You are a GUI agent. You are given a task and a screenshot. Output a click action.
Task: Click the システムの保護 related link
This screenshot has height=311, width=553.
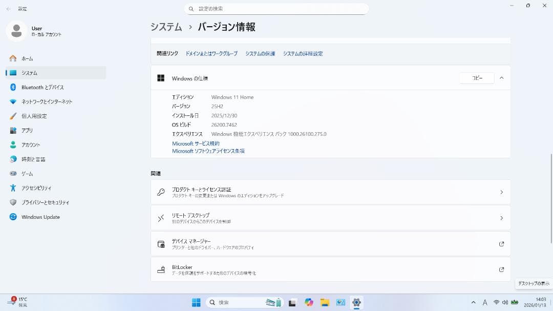click(260, 53)
